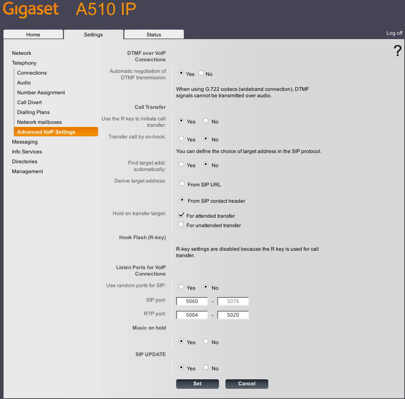Open Dialling Plans page
This screenshot has width=405, height=399.
[x=33, y=112]
